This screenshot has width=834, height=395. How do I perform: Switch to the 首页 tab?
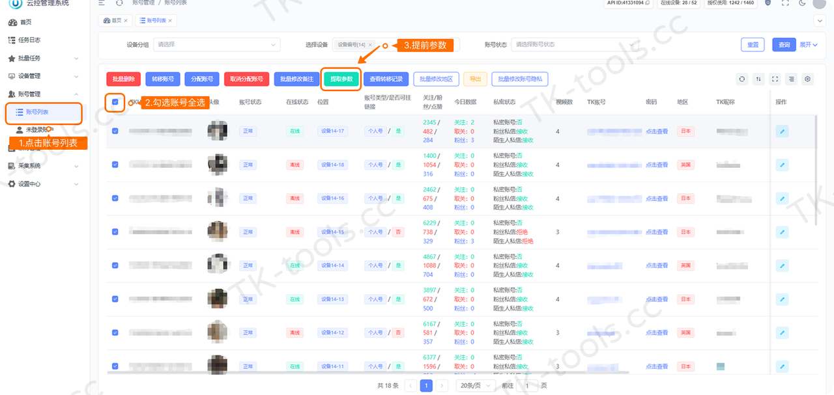point(115,21)
